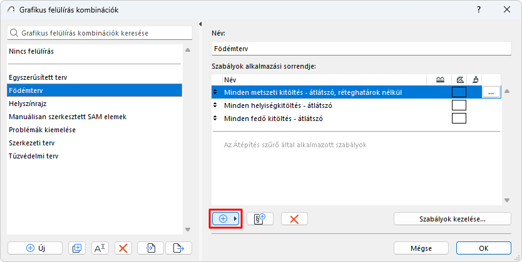
Task: Select Födémterv combination
Action: click(x=95, y=90)
